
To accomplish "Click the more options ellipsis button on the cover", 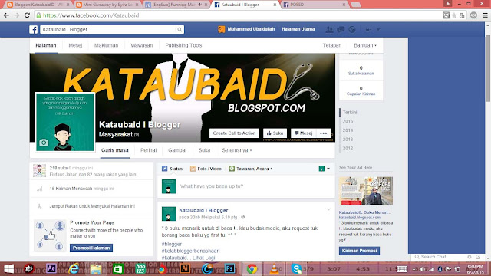I will [324, 133].
